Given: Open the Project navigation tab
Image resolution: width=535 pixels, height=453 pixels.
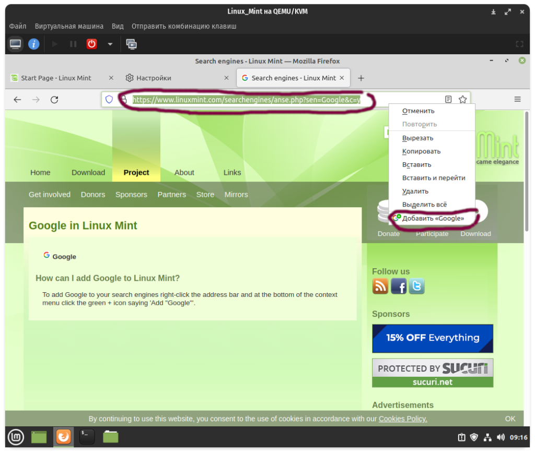Looking at the screenshot, I should [136, 172].
